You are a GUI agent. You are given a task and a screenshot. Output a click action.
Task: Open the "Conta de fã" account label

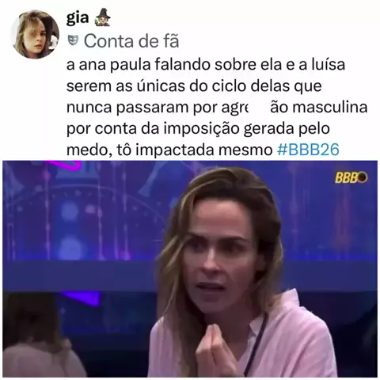tap(131, 41)
